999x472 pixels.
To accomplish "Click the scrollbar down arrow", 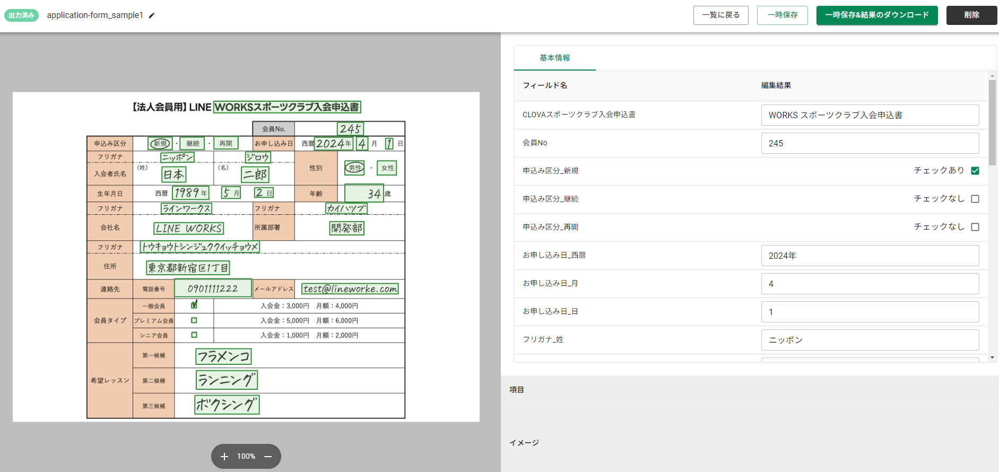I will click(992, 358).
